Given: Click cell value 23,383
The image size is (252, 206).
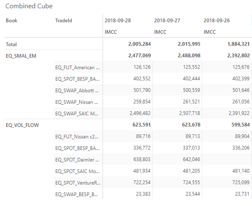Looking at the screenshot, I should point(143,194).
